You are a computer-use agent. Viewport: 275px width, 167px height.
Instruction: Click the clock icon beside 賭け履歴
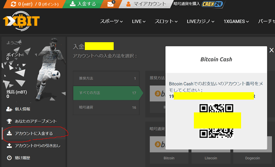tap(9, 158)
